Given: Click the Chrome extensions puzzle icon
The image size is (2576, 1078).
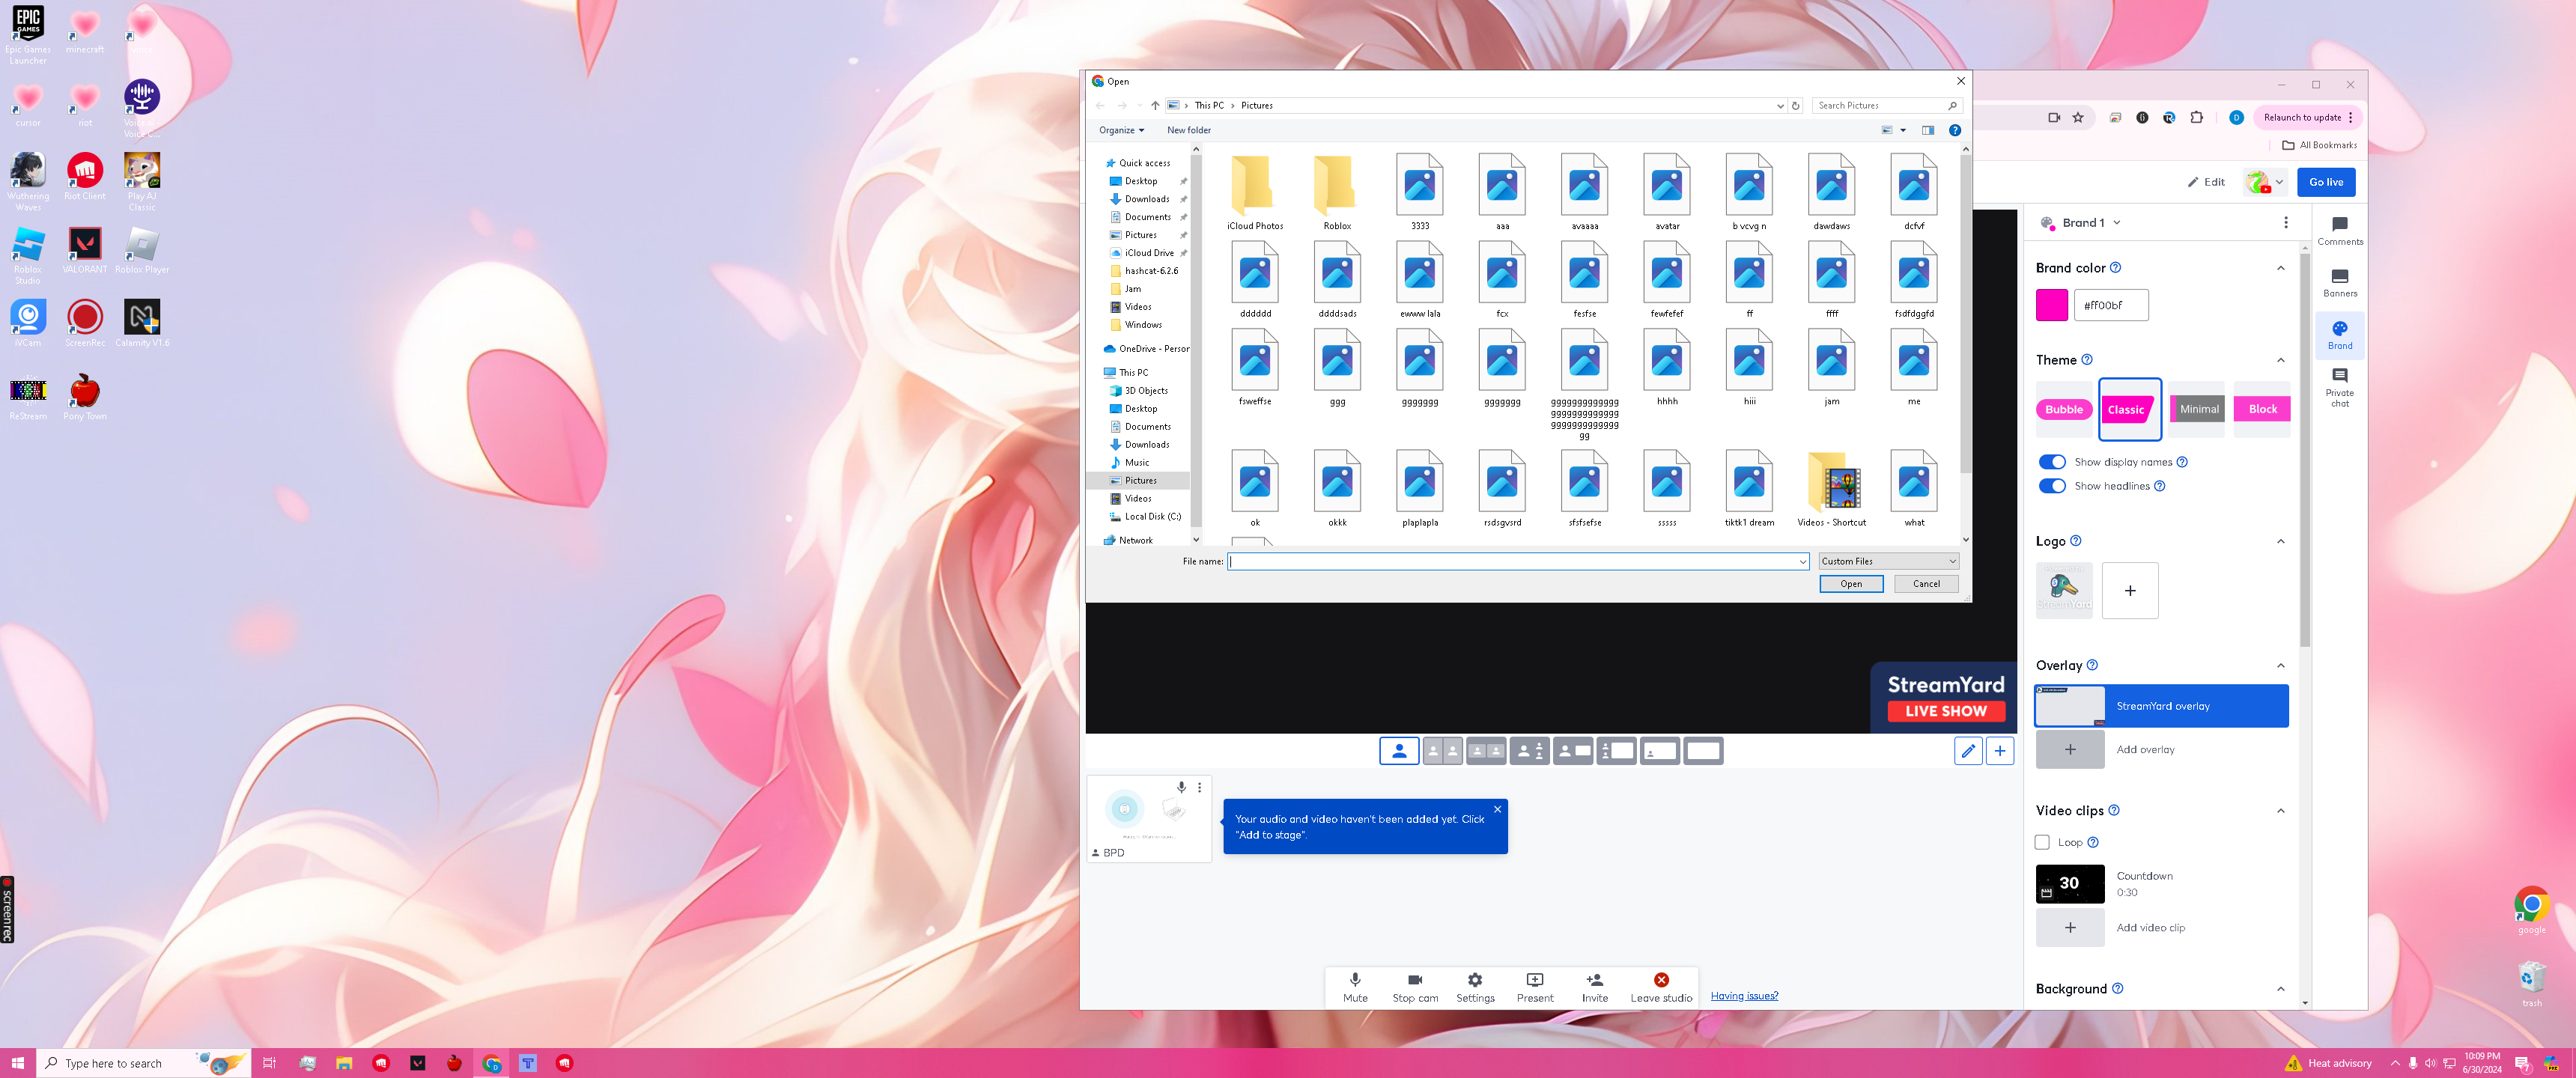Looking at the screenshot, I should [x=2197, y=118].
